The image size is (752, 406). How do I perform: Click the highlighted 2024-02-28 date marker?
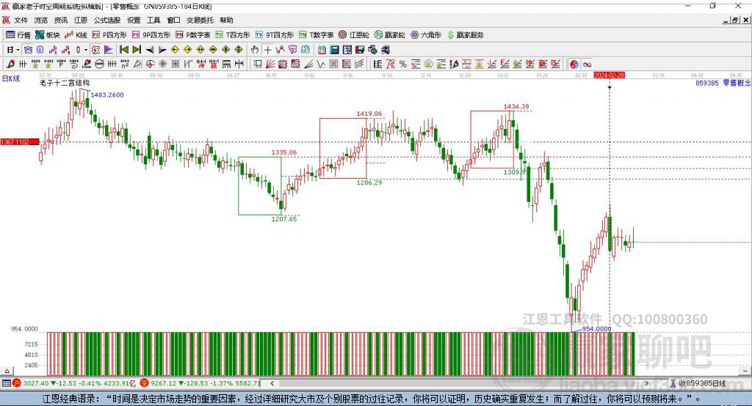[609, 75]
